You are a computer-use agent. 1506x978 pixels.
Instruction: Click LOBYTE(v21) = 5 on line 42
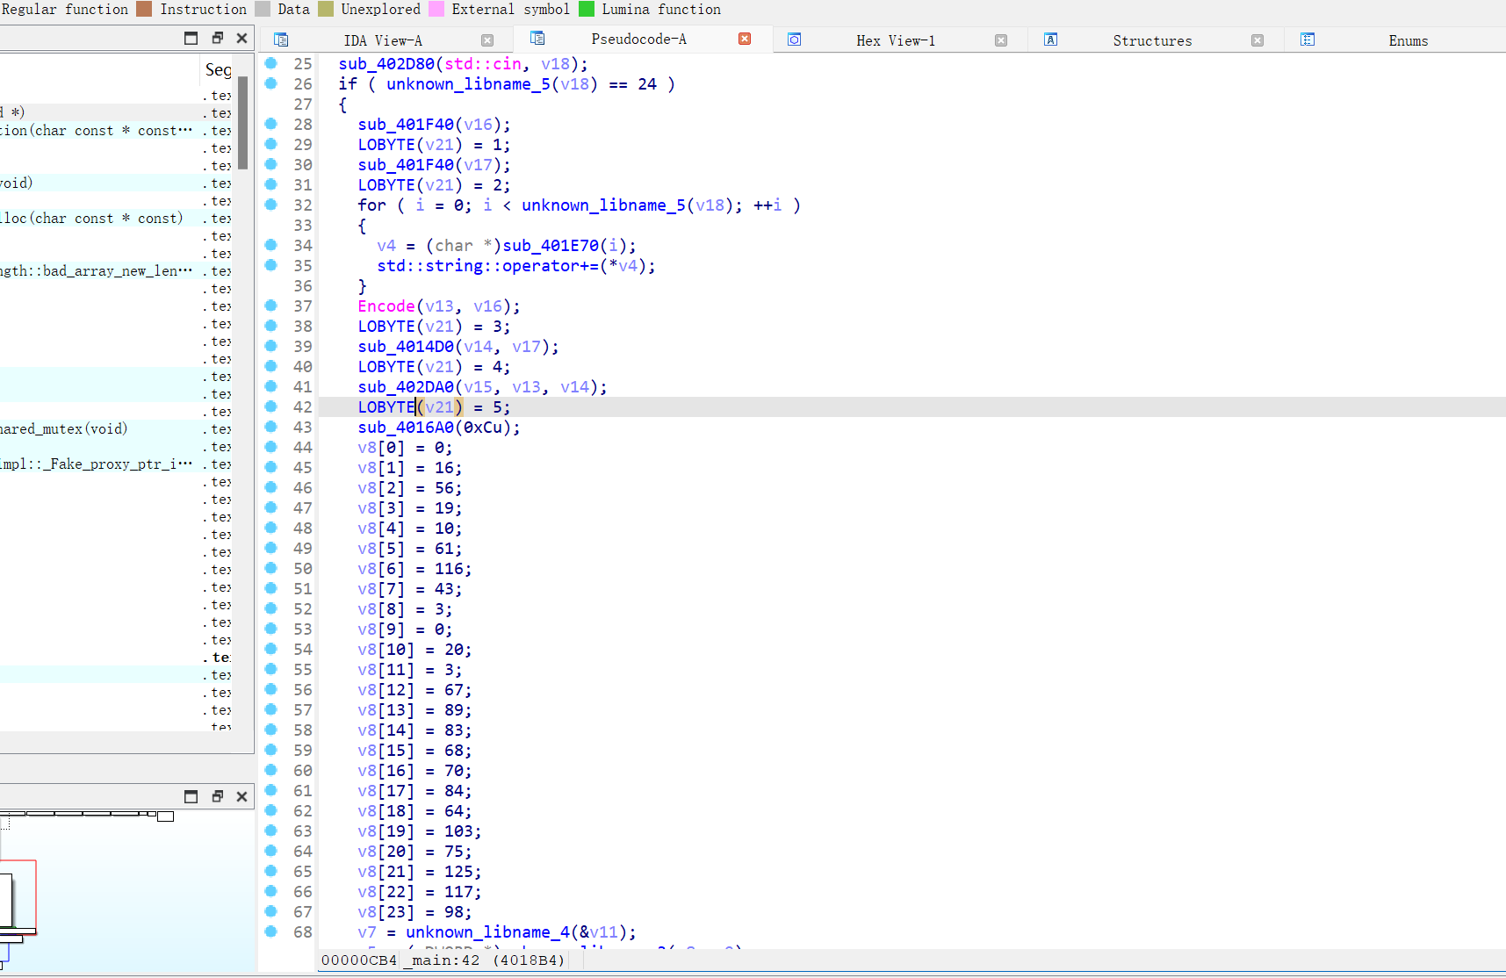(434, 406)
